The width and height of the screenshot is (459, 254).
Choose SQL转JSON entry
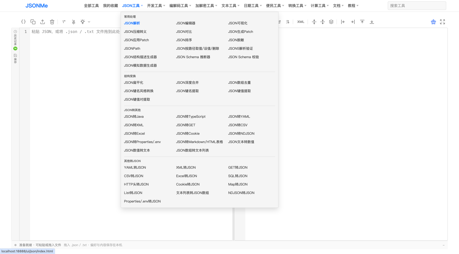238,176
